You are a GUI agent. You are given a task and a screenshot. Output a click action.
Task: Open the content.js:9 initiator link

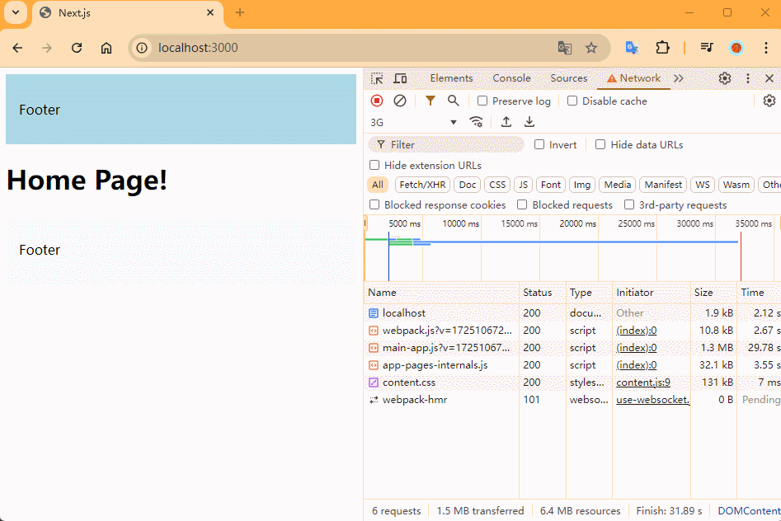click(642, 383)
